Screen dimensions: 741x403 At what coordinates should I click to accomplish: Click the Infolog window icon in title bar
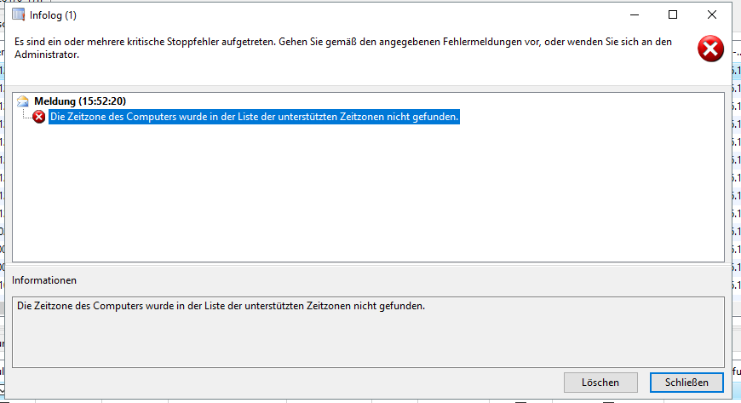click(18, 15)
